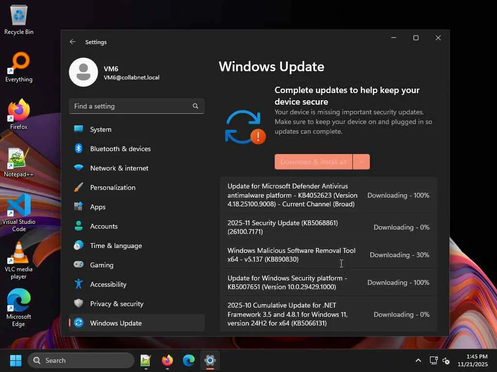Open Bluetooth & devices settings
Screen dimensions: 497x372
tap(136, 148)
